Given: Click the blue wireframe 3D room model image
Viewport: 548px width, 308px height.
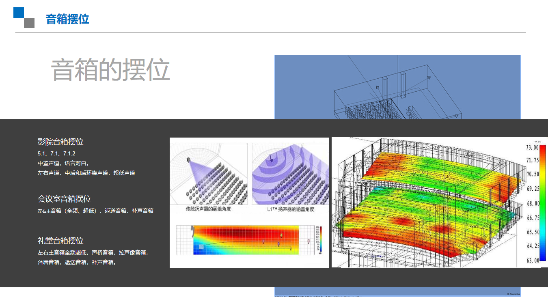Looking at the screenshot, I should point(398,87).
